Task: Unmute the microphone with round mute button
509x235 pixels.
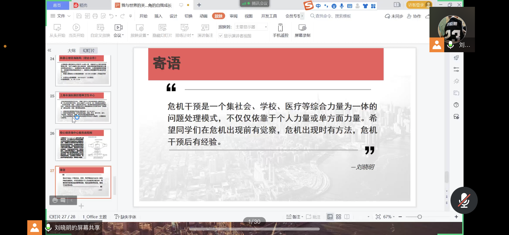Action: pyautogui.click(x=464, y=200)
